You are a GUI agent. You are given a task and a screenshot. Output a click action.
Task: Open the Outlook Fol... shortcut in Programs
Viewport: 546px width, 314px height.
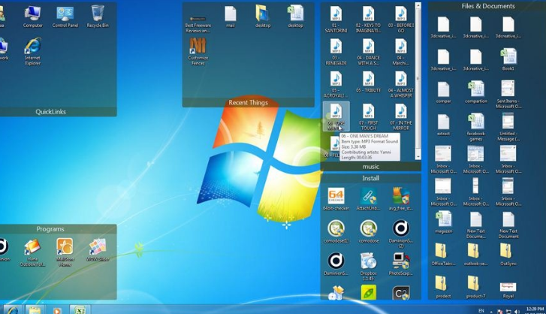click(x=33, y=252)
